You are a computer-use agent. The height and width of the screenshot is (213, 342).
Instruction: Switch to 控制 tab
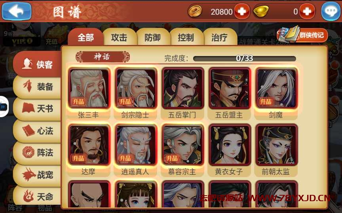186,37
